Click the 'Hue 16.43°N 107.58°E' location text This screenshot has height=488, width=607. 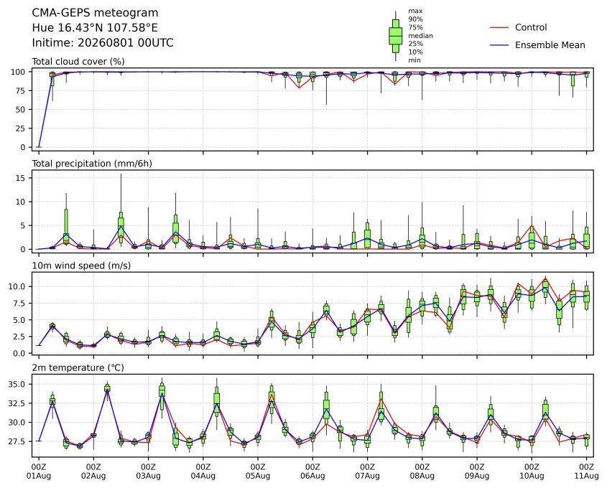[95, 28]
